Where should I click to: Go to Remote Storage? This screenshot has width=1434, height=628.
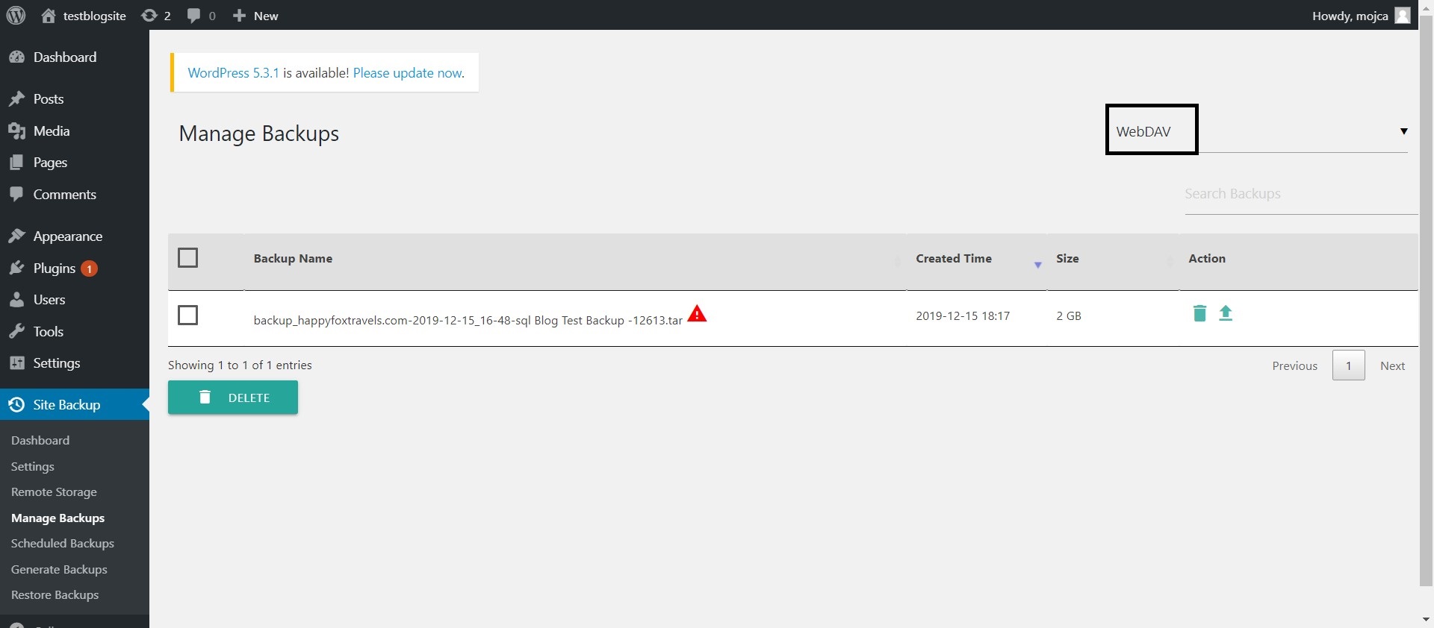tap(54, 492)
